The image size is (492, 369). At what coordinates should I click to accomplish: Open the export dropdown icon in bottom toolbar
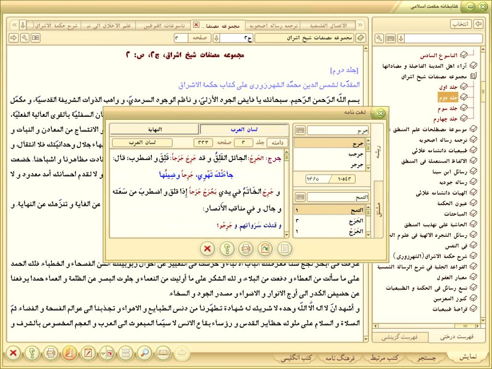[x=107, y=353]
